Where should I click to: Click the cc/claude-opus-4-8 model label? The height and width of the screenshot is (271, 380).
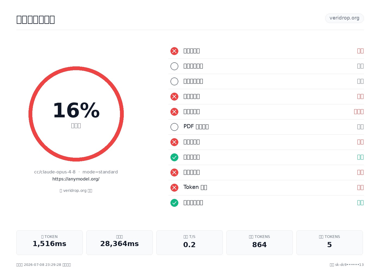click(x=55, y=172)
